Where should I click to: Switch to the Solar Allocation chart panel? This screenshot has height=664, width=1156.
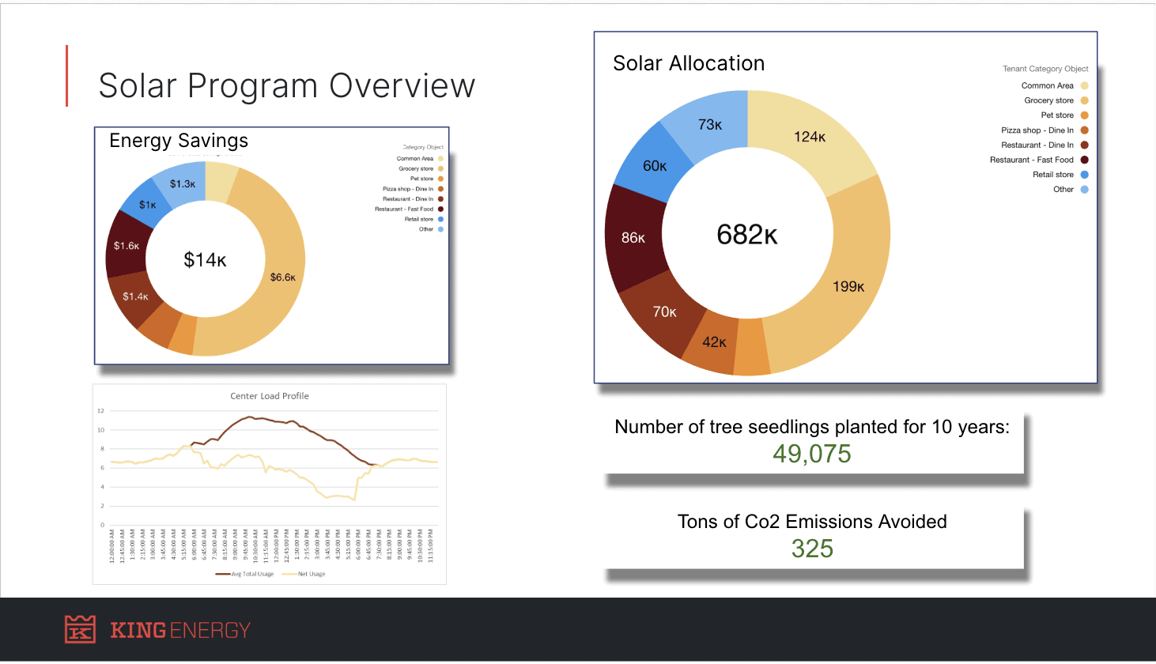688,63
